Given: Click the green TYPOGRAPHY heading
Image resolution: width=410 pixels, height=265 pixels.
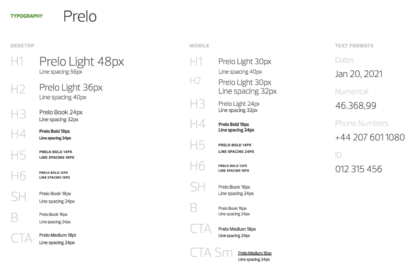Looking at the screenshot, I should coord(26,16).
